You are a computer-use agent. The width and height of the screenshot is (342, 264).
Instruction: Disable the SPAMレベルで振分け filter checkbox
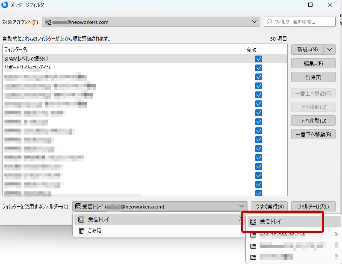point(258,59)
